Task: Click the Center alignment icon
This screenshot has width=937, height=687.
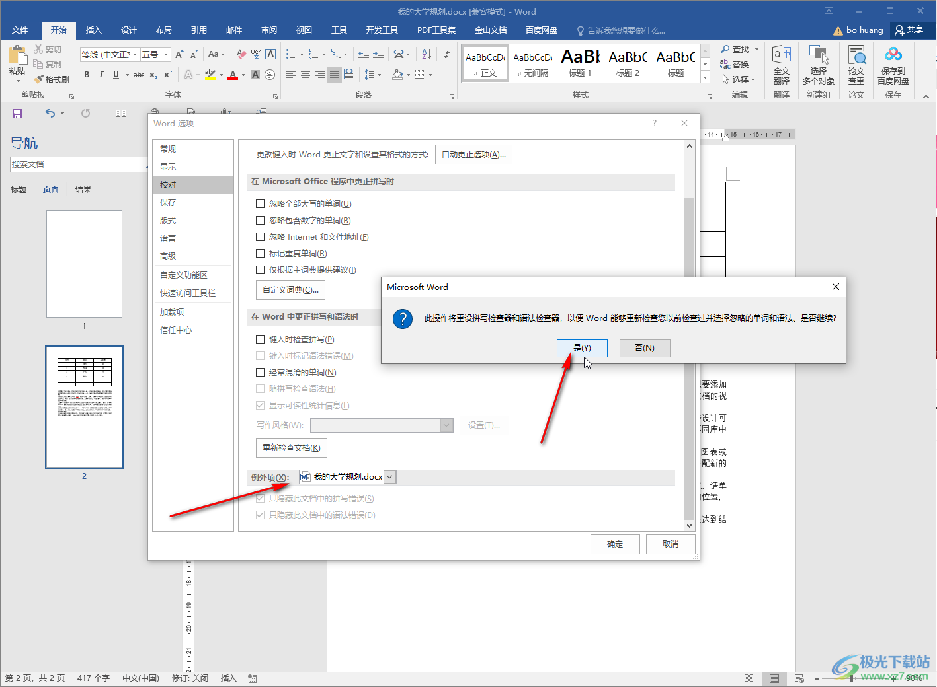Action: pos(306,75)
